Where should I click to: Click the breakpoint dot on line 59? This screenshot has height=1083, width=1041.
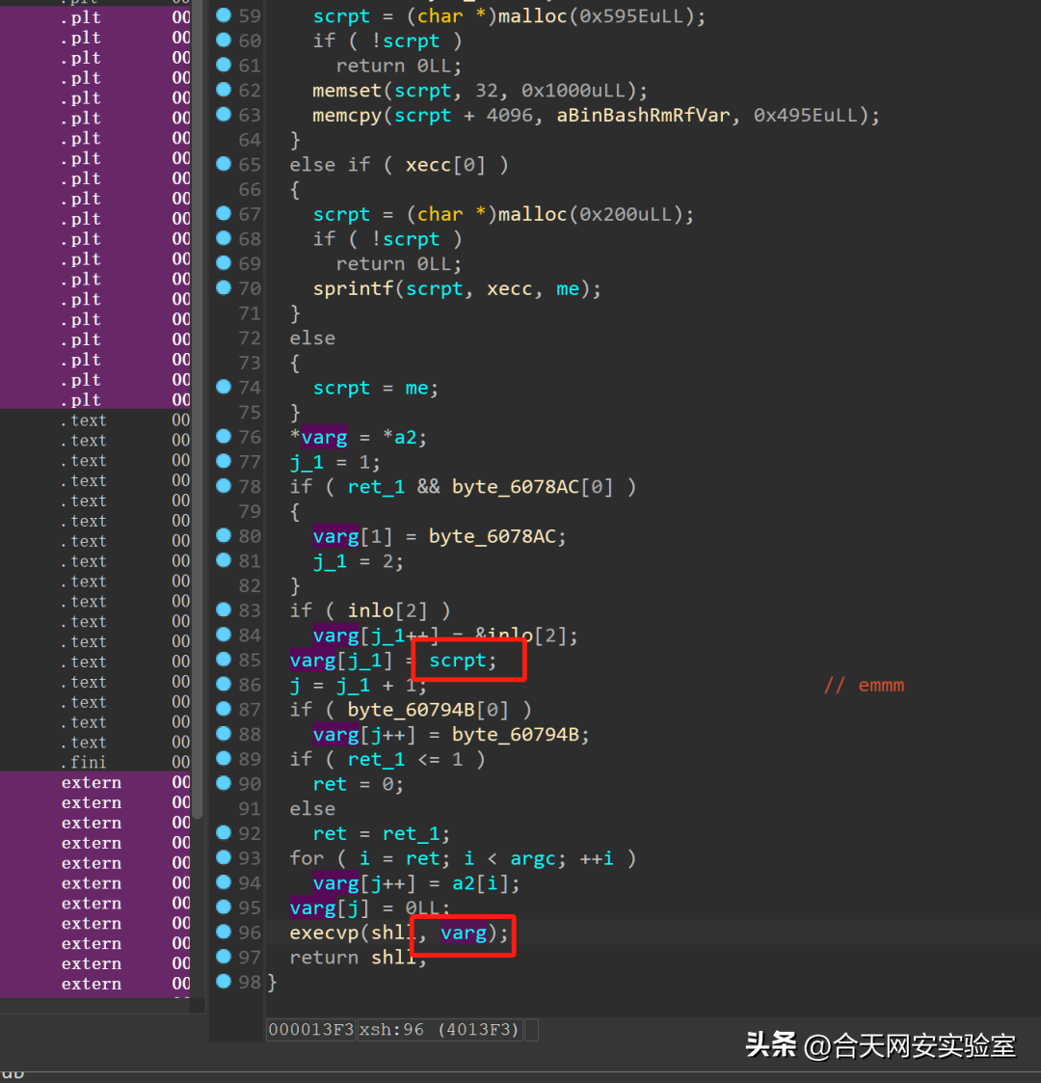224,15
